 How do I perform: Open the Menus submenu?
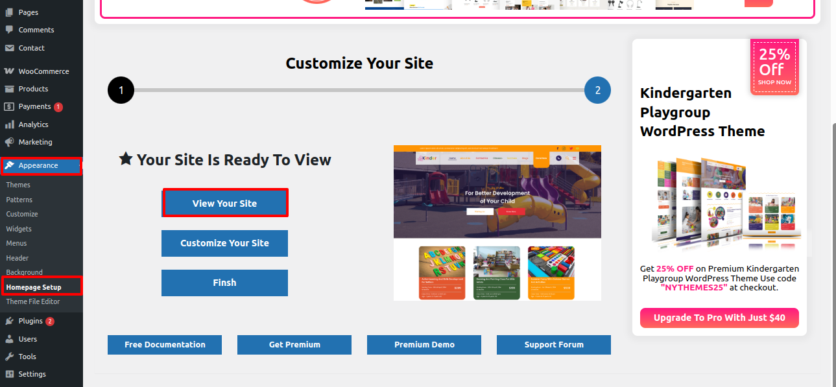coord(17,243)
